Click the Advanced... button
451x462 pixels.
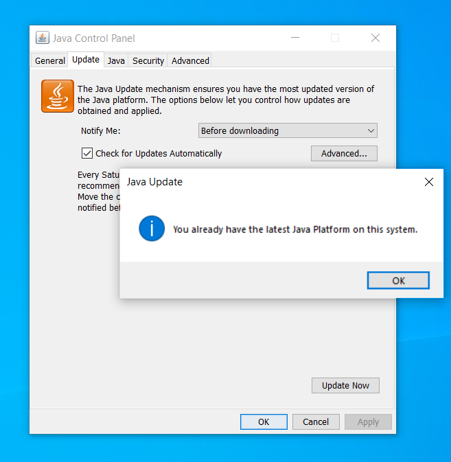[344, 153]
